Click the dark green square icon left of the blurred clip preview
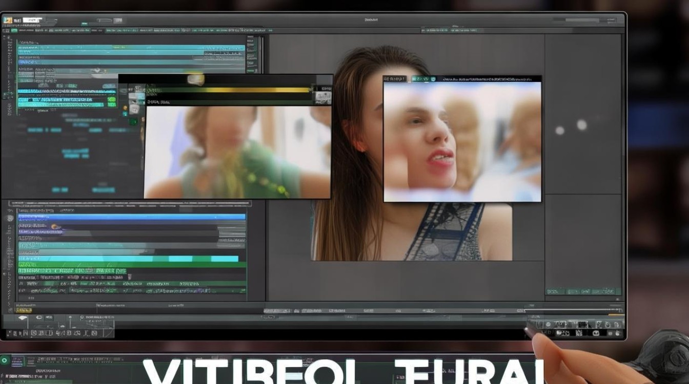689x384 pixels. coord(133,122)
